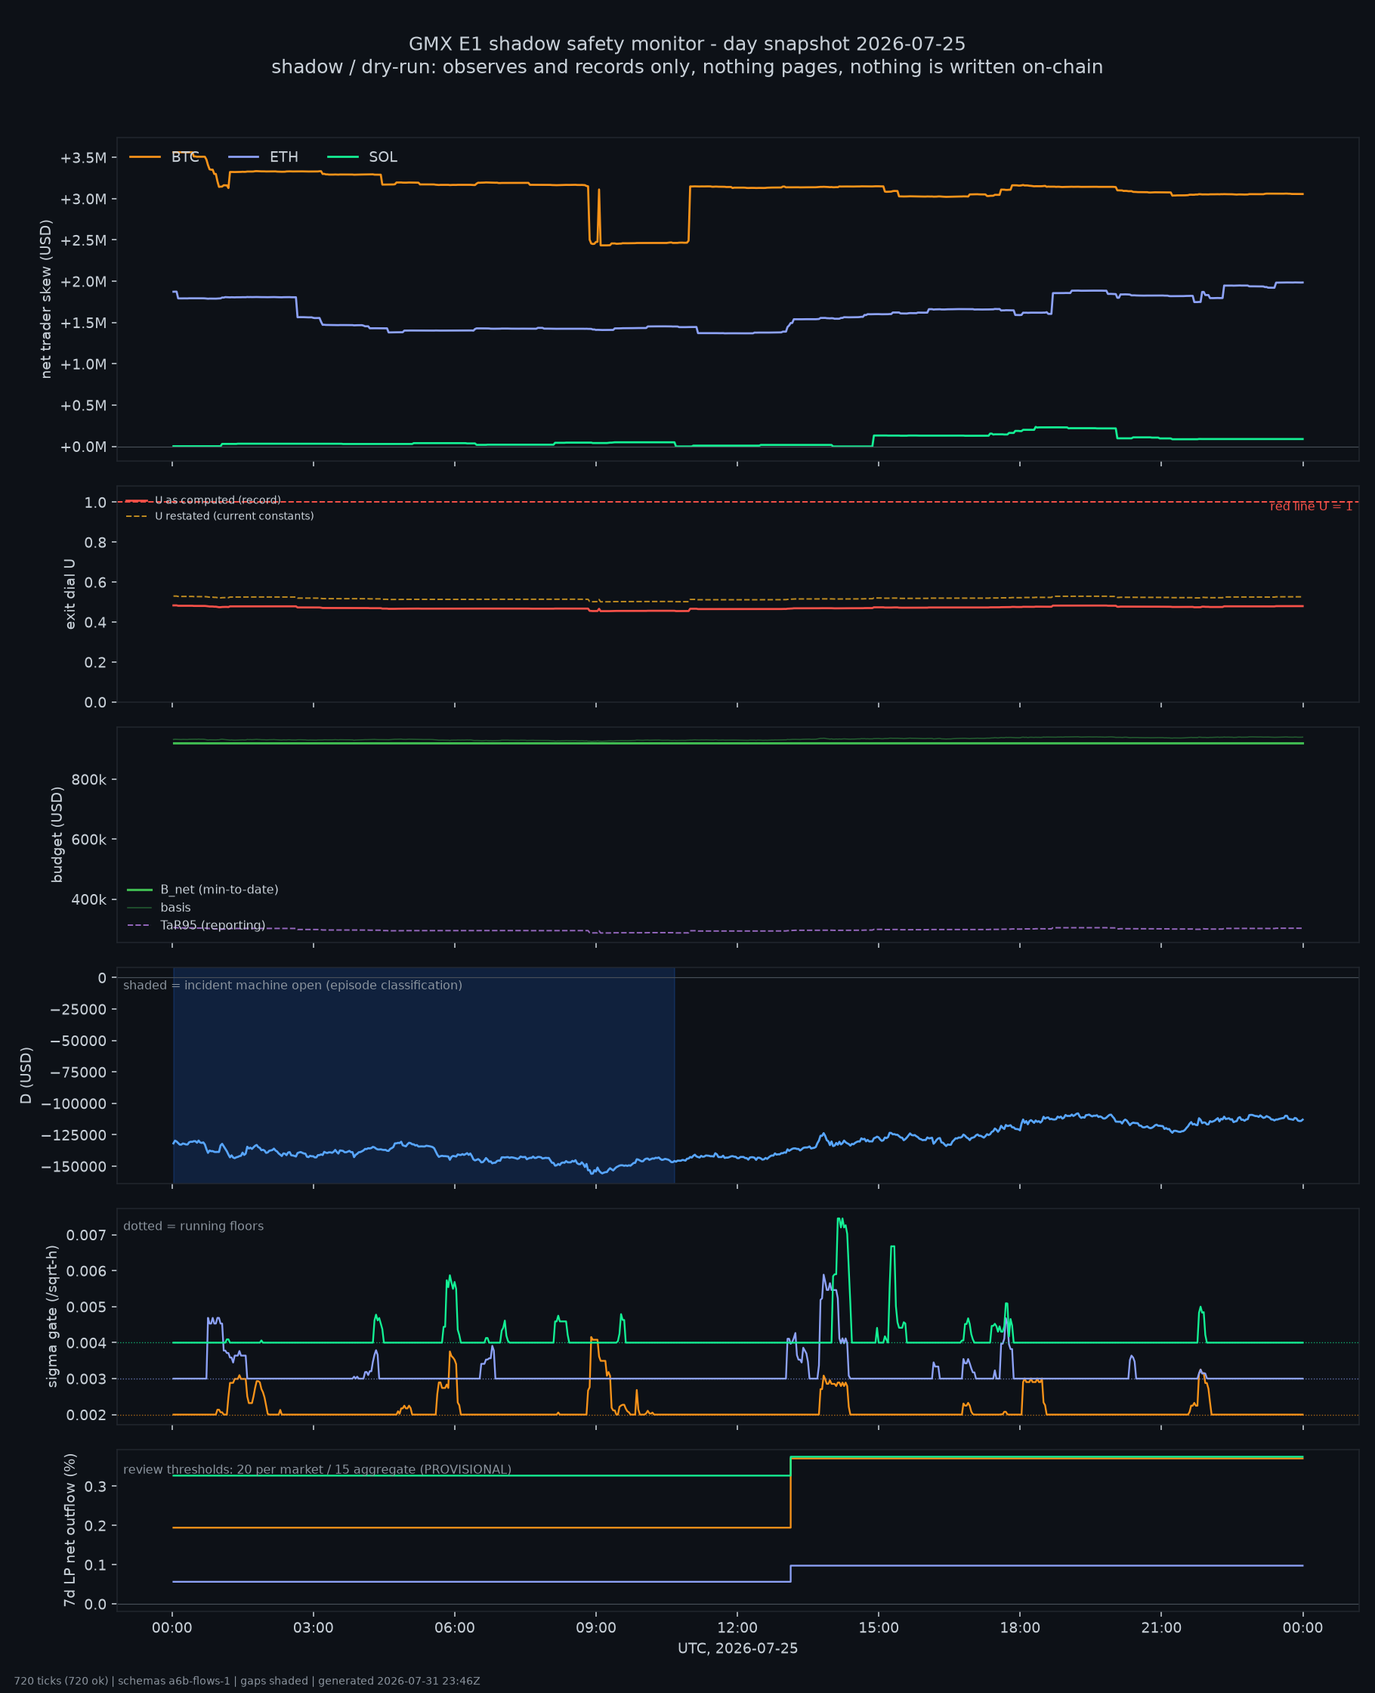Image resolution: width=1375 pixels, height=1693 pixels.
Task: Select the 21:00 time tick label
Action: tap(1161, 1628)
